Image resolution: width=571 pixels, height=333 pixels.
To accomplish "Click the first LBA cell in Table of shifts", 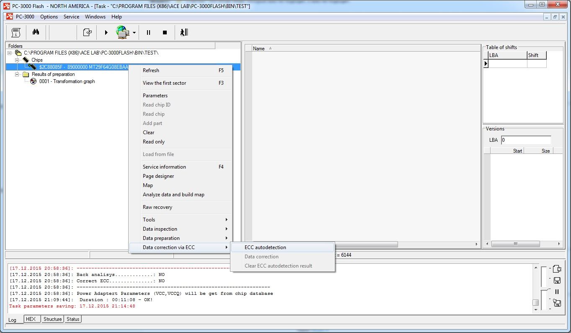I will click(x=508, y=64).
